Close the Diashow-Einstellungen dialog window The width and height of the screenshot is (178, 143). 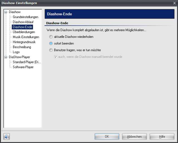click(x=174, y=3)
